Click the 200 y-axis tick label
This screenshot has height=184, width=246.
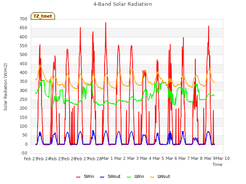(23, 108)
